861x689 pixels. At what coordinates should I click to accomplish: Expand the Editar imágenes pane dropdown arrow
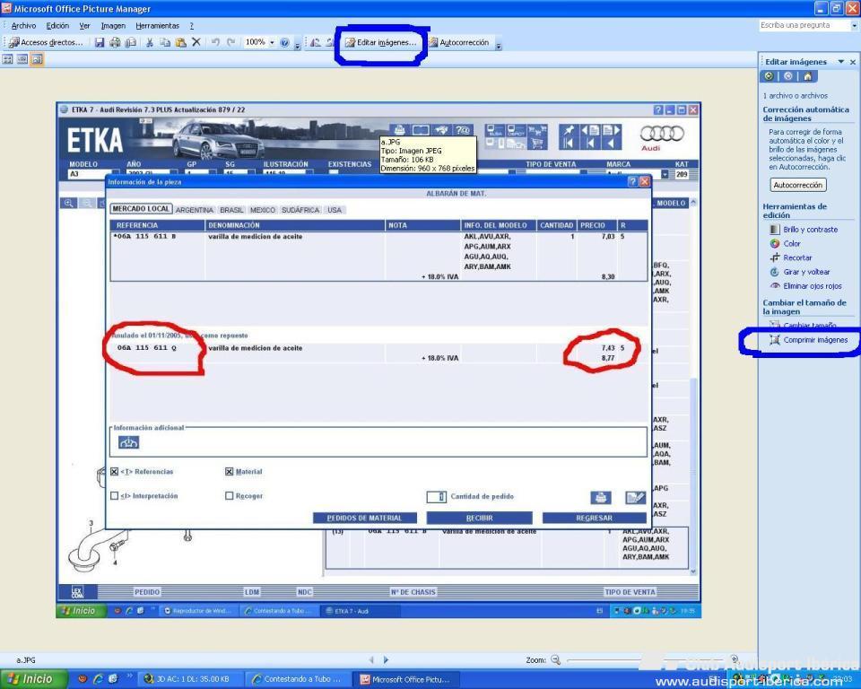point(840,62)
